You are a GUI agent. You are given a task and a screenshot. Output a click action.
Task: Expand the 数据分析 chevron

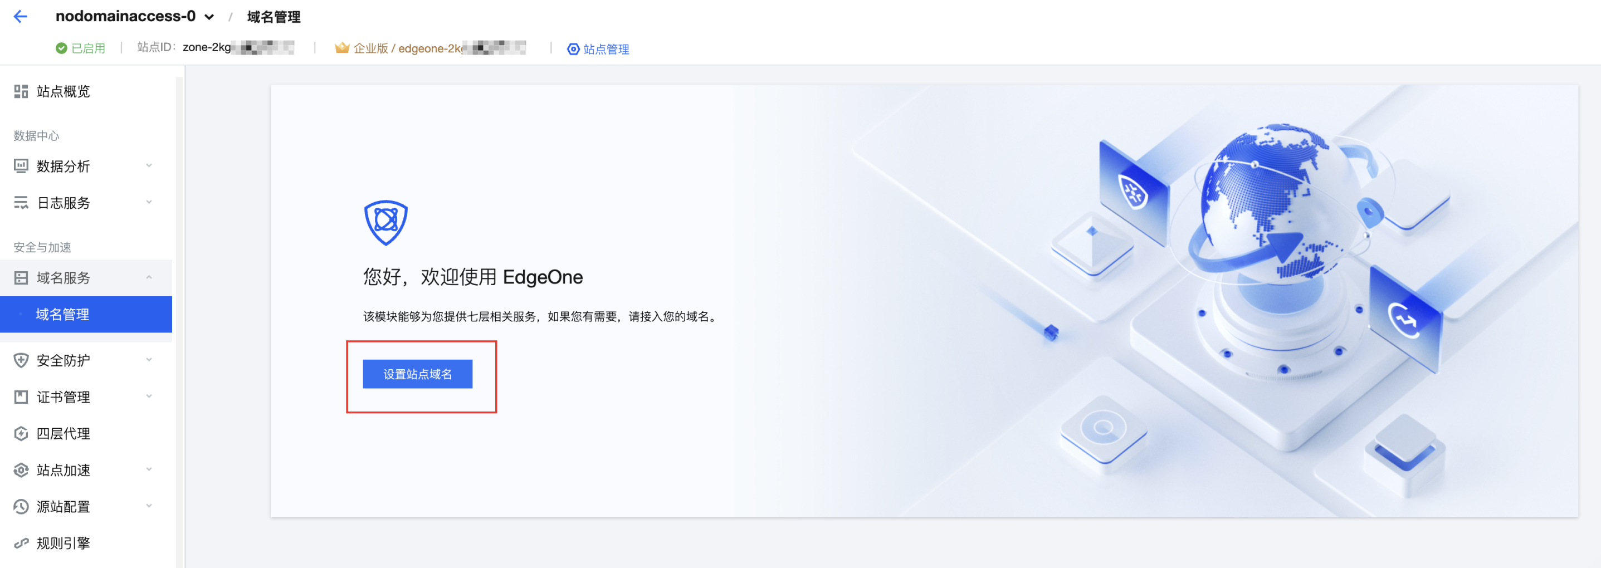(x=149, y=165)
